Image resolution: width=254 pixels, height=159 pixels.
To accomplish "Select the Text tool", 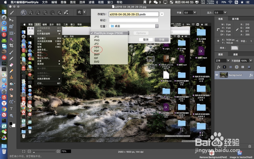I will click(x=12, y=109).
